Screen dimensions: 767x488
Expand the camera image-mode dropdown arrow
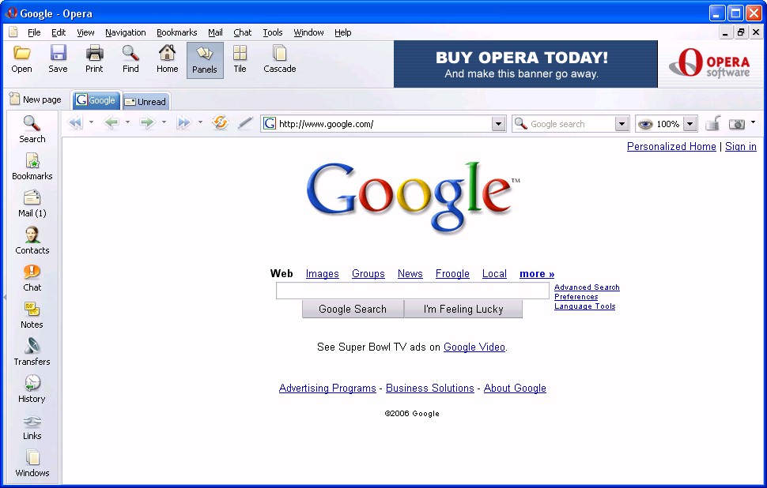click(x=753, y=122)
